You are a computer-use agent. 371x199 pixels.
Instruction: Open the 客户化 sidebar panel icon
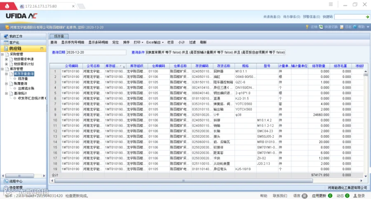[6, 42]
